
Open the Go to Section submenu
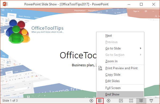click(120, 55)
